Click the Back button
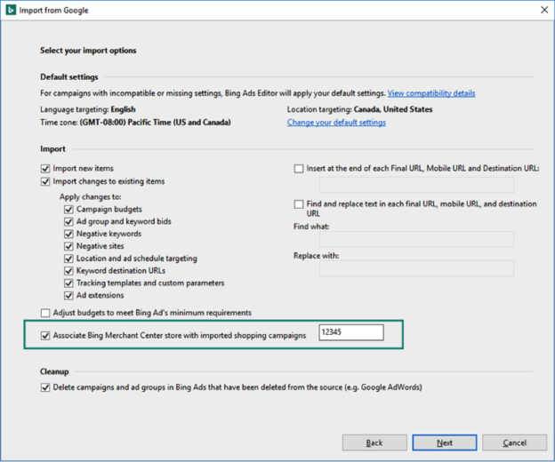This screenshot has width=555, height=462. click(374, 442)
